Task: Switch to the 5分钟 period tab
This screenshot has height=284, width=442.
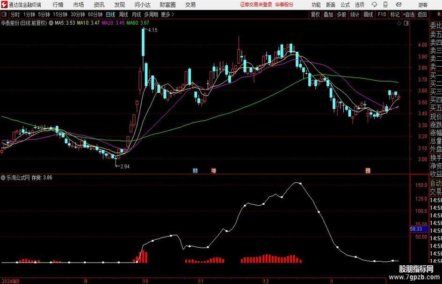Action: [x=44, y=14]
